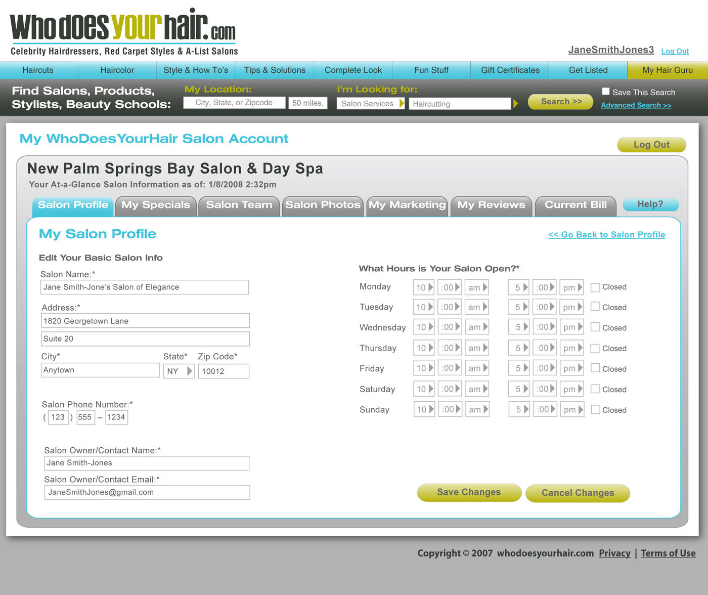
Task: Click City, State, or Zipcode field
Action: click(x=234, y=103)
